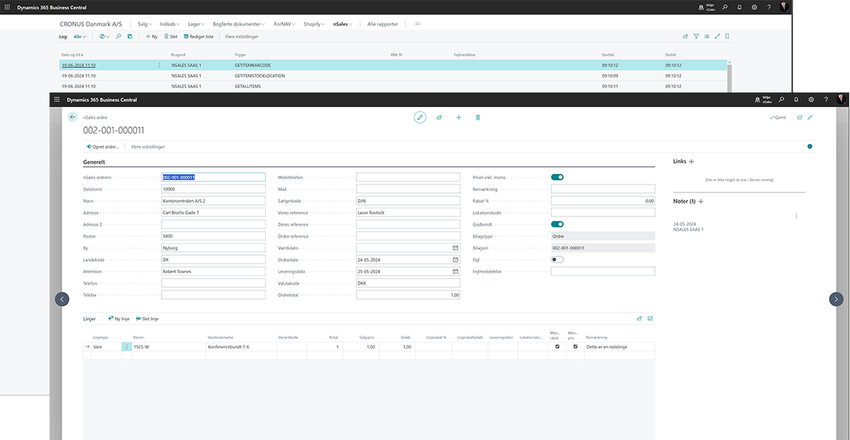Image resolution: width=850 pixels, height=440 pixels.
Task: Open help question mark in order window
Action: coord(826,99)
